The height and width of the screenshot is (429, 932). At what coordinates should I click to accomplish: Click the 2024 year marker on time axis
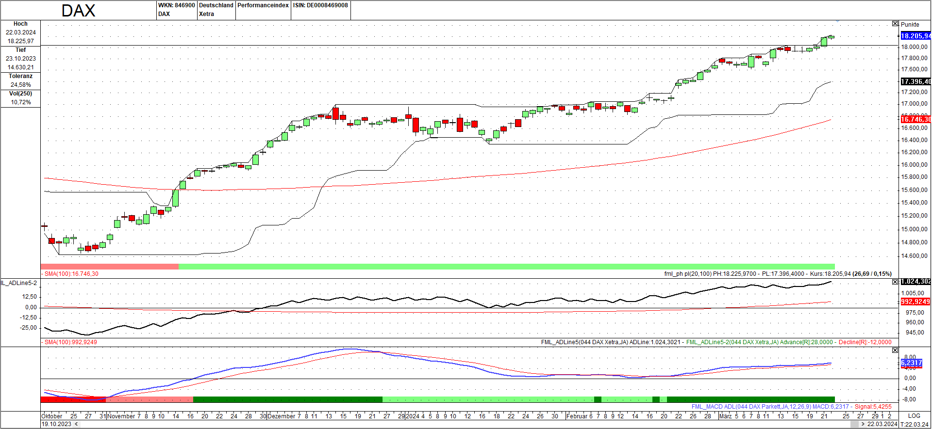(x=413, y=416)
